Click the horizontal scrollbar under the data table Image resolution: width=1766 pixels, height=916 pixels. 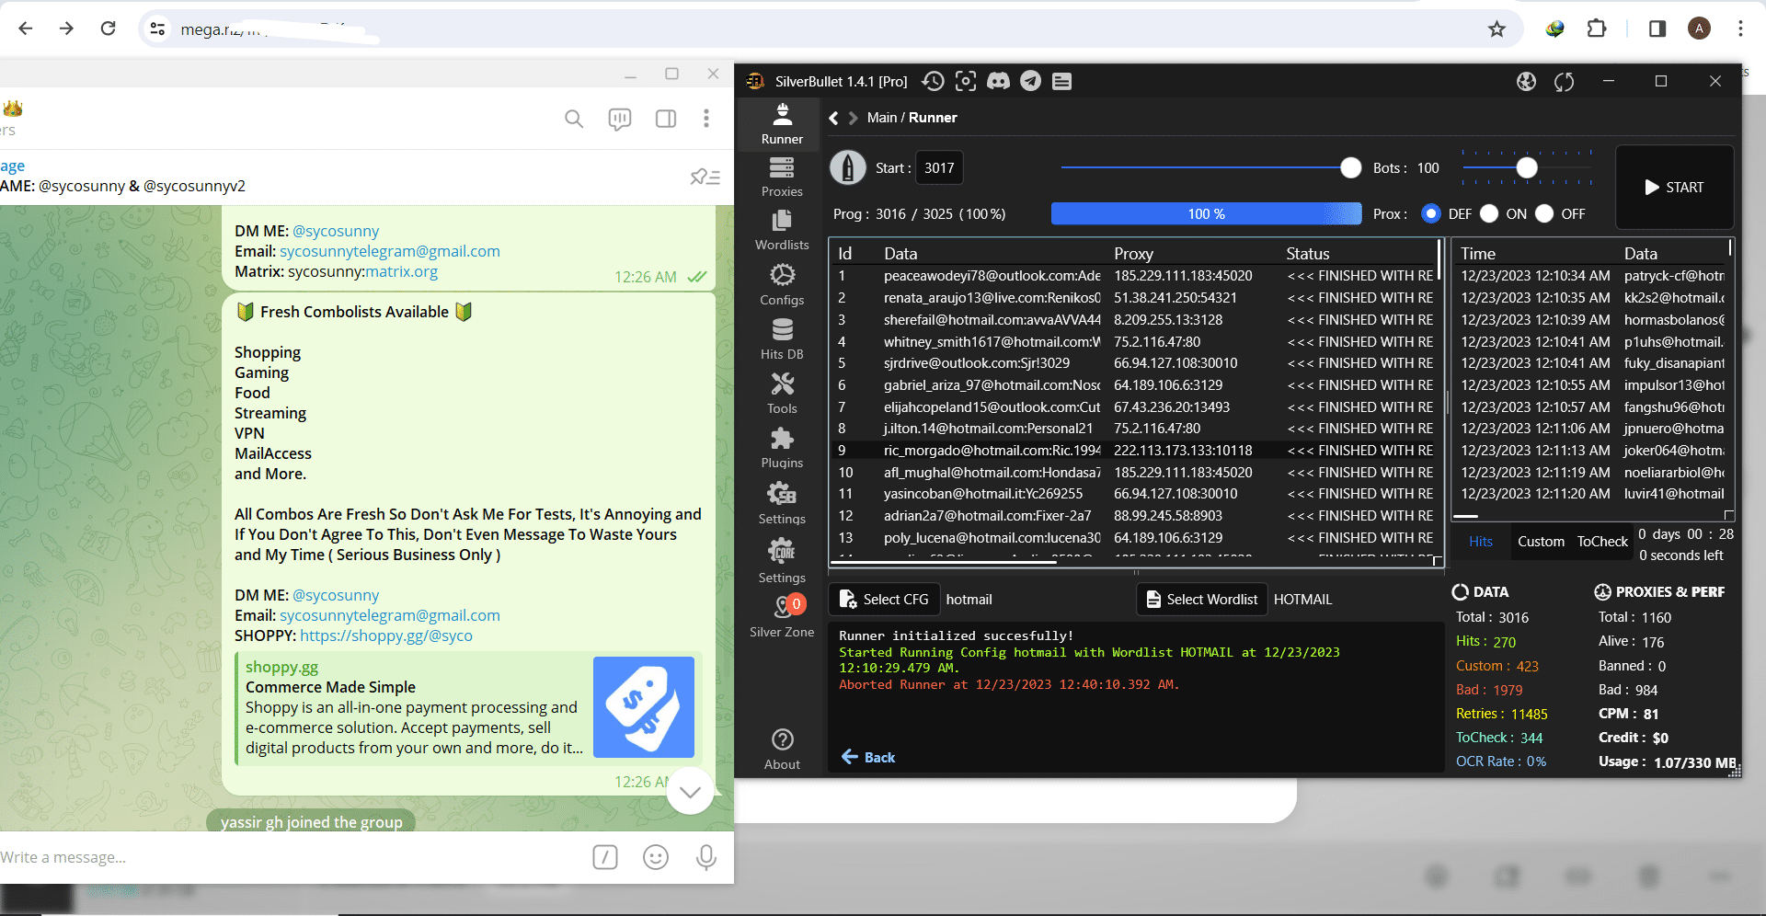pyautogui.click(x=945, y=561)
